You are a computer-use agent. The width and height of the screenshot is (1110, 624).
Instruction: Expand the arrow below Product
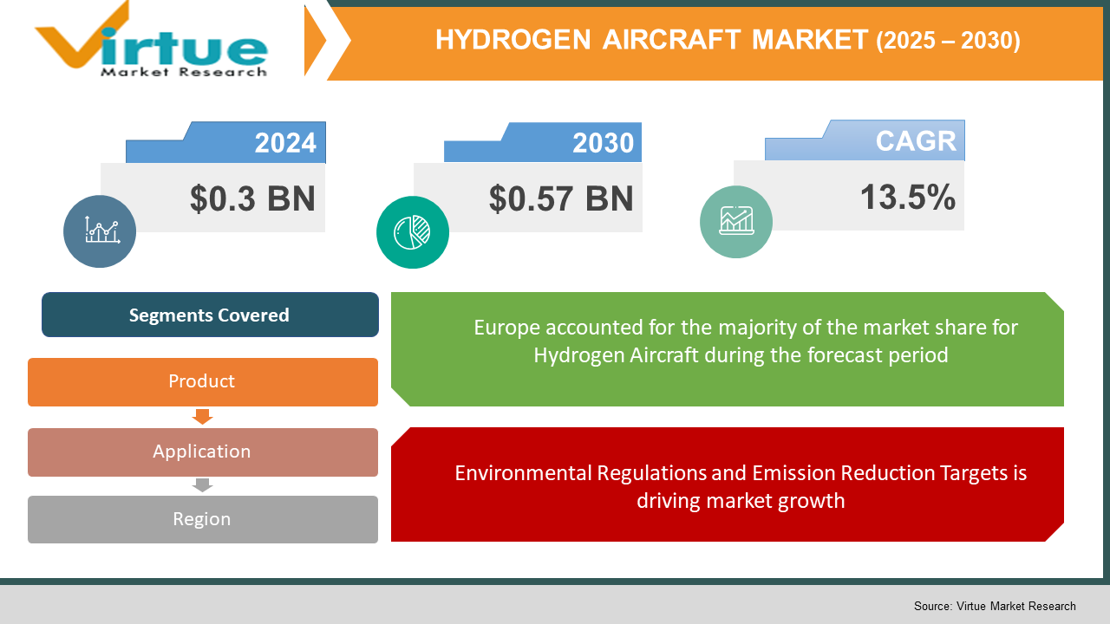[202, 417]
